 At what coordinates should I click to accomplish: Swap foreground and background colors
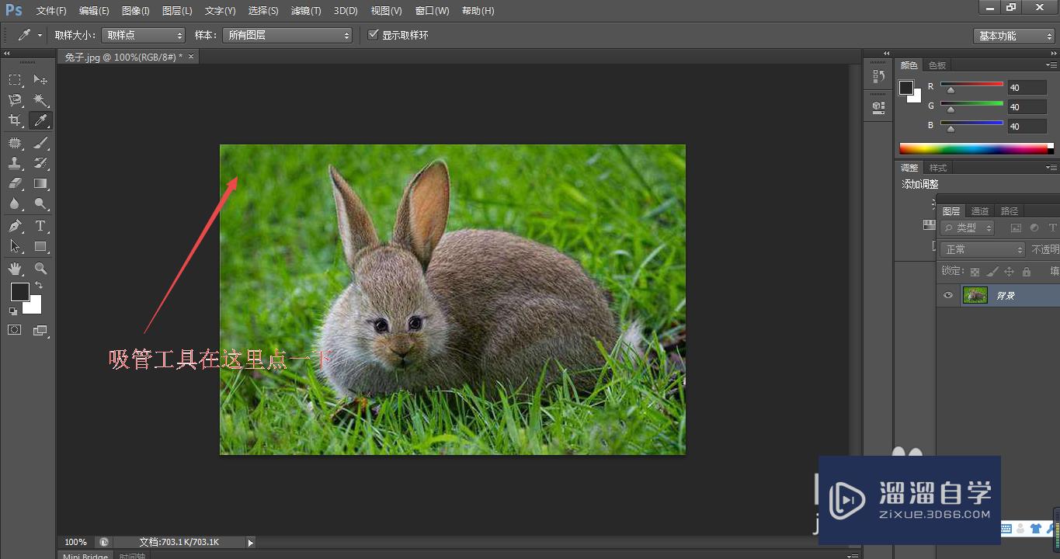[x=39, y=286]
